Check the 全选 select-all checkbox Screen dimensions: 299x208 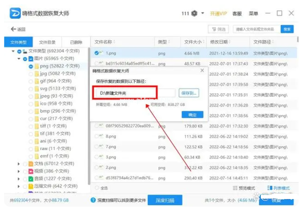(97, 188)
